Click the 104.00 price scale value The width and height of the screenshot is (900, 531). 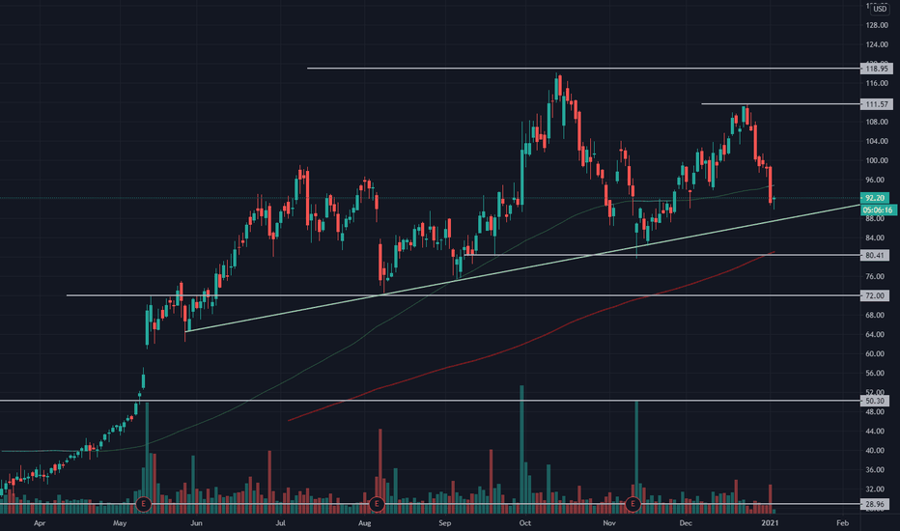(x=877, y=141)
